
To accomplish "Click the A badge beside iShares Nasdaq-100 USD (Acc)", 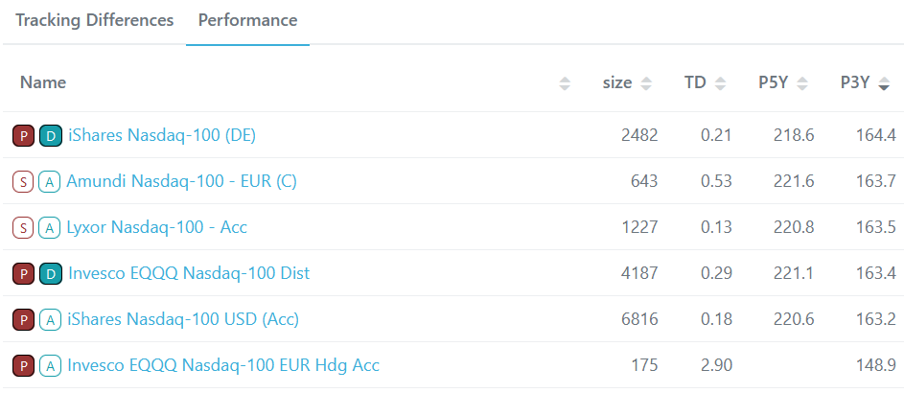I will (x=51, y=319).
